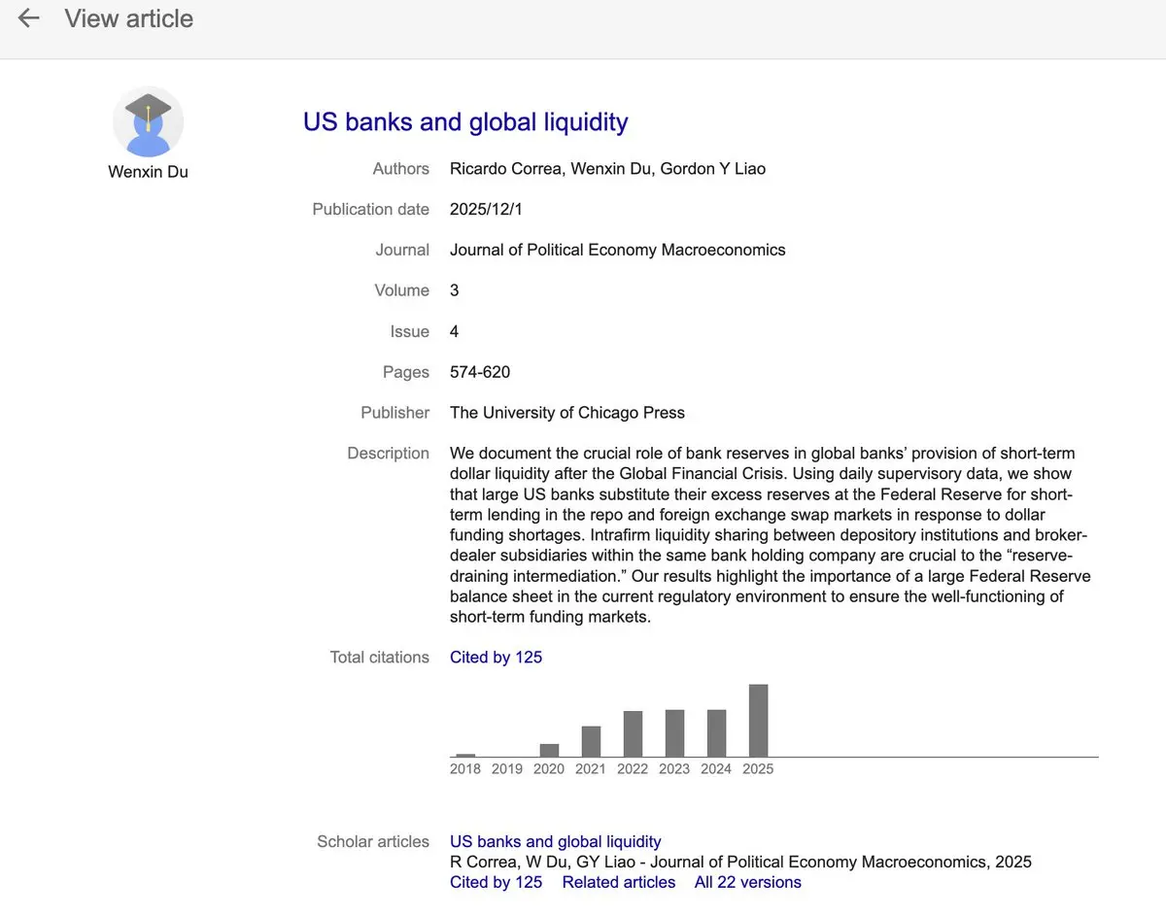
Task: Click the Wenxin Du profile name
Action: pyautogui.click(x=148, y=172)
